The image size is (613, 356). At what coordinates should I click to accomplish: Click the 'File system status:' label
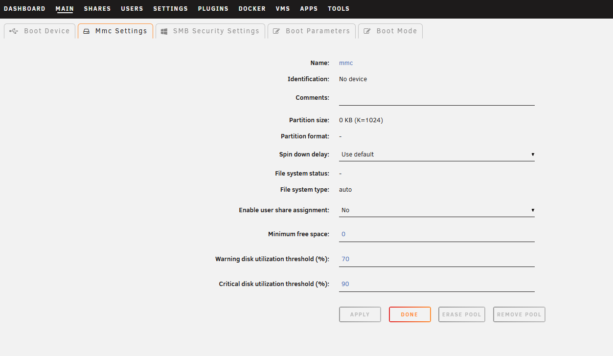tap(302, 174)
